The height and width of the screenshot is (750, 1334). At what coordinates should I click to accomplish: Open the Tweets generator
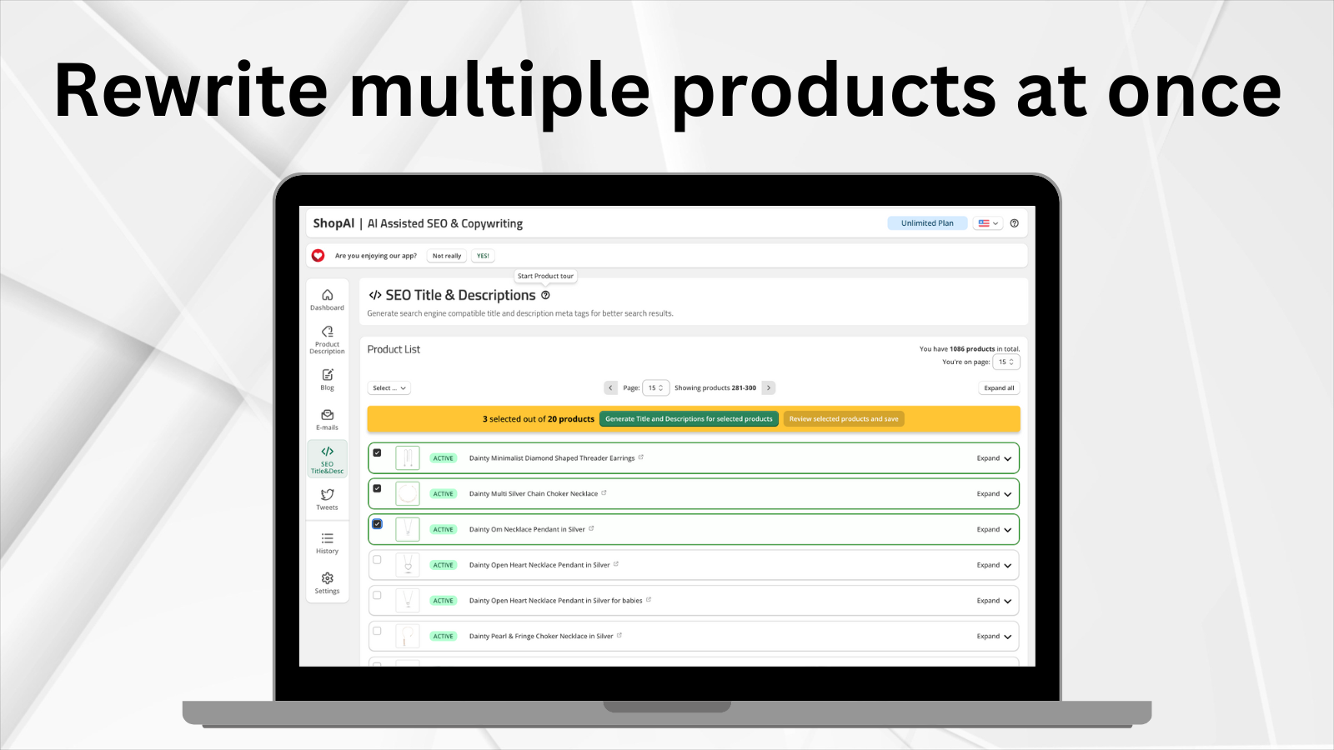click(x=327, y=498)
